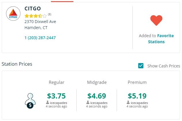Click the cash price person icon
This screenshot has height=121, width=182.
[30, 101]
